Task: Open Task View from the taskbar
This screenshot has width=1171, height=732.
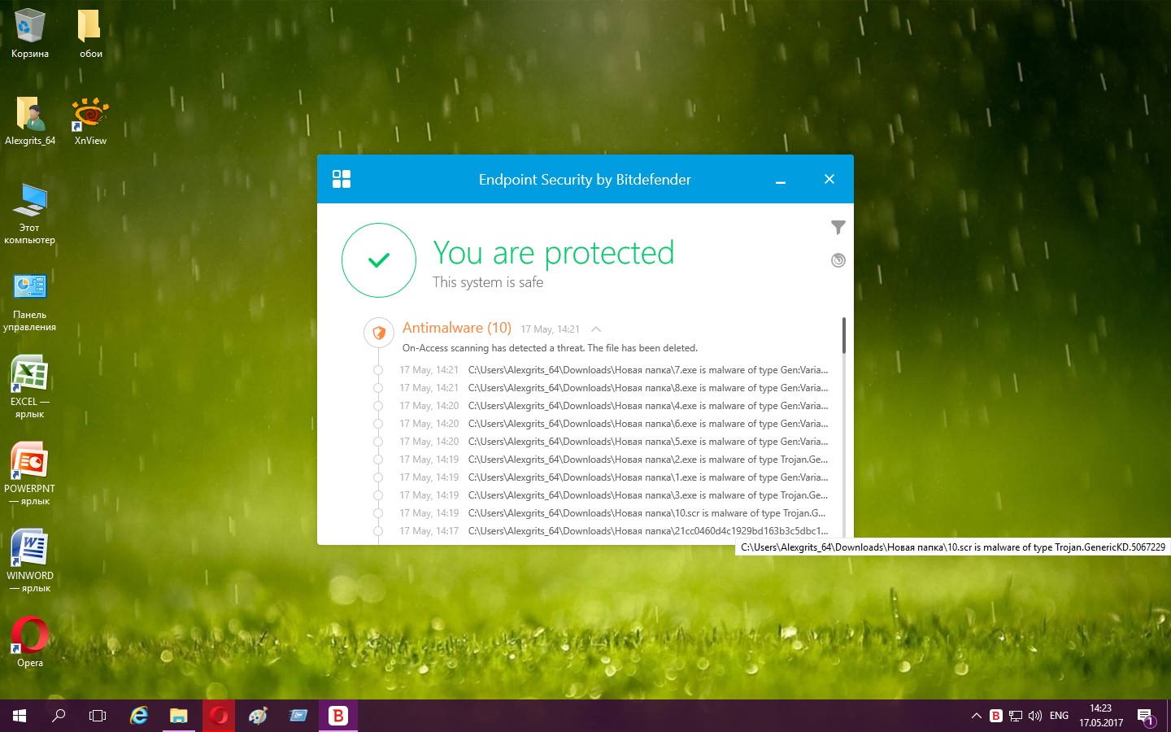Action: (x=98, y=716)
